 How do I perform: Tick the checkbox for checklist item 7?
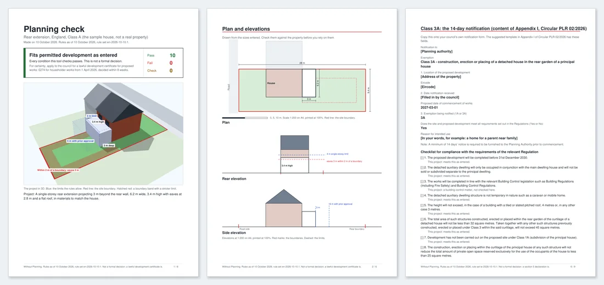click(422, 237)
